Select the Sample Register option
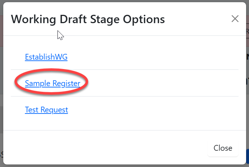The height and width of the screenshot is (167, 249). tap(52, 83)
